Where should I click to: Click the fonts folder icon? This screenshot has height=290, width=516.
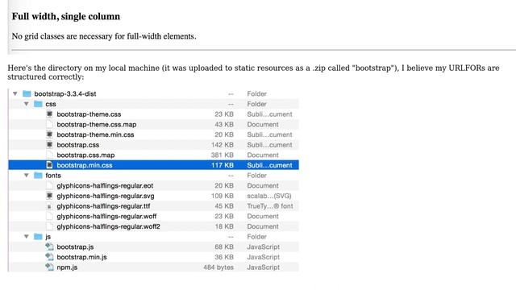[x=38, y=176]
